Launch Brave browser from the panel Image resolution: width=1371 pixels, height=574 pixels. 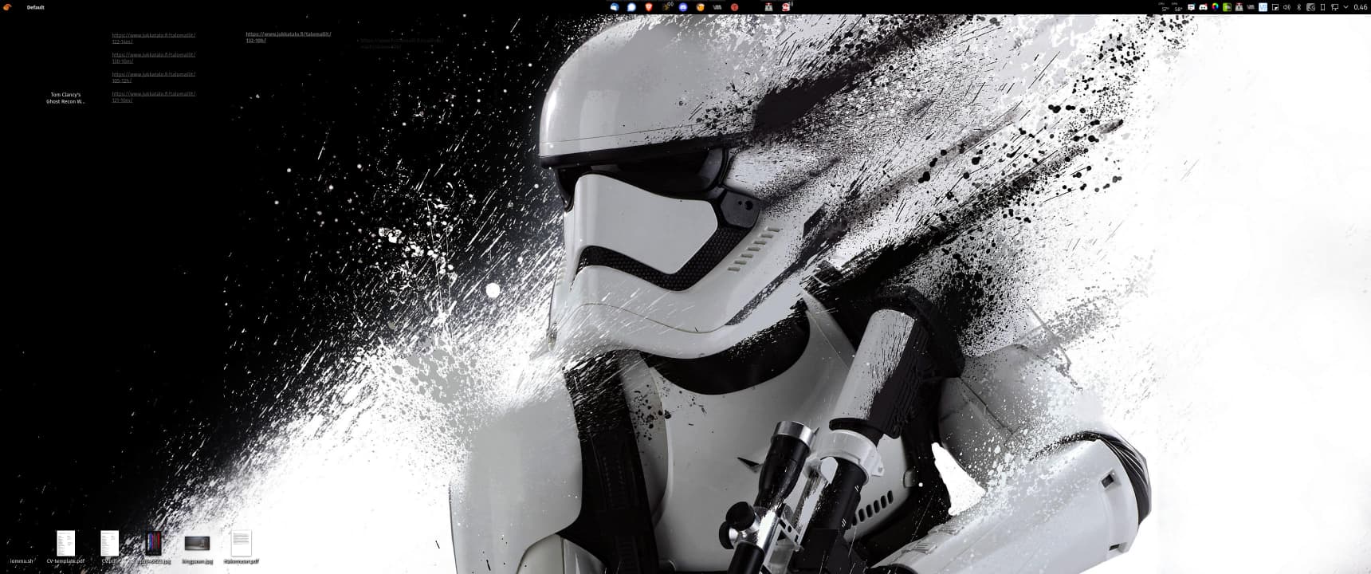(x=649, y=7)
